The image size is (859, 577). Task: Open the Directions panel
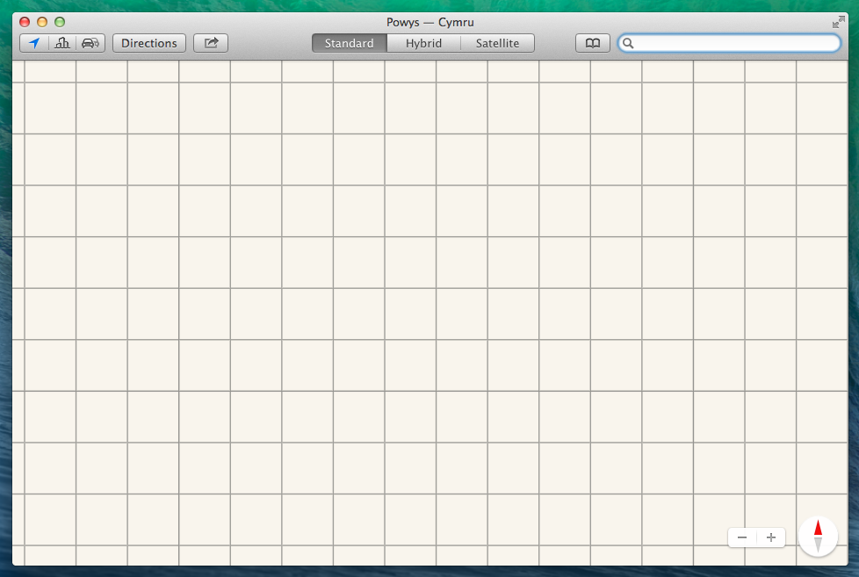point(149,43)
